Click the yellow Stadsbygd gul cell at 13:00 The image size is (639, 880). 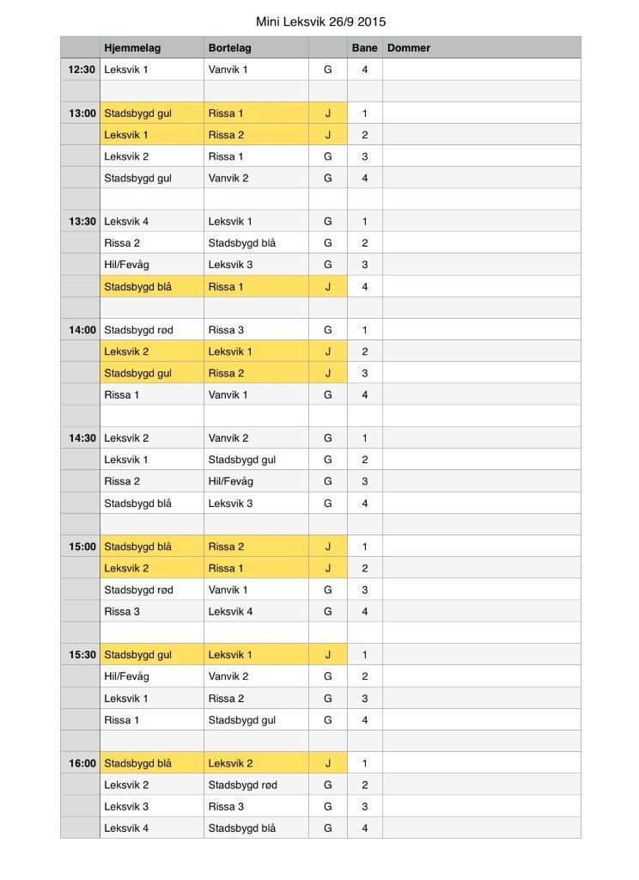(151, 113)
